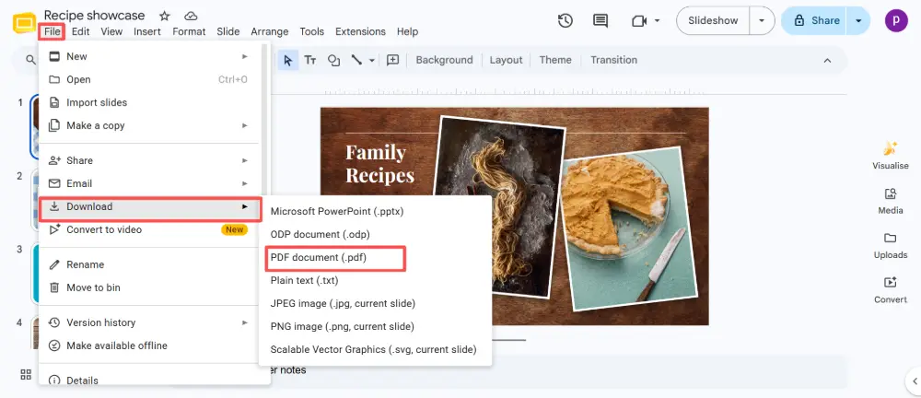
Task: Open the account avatar
Action: point(896,20)
